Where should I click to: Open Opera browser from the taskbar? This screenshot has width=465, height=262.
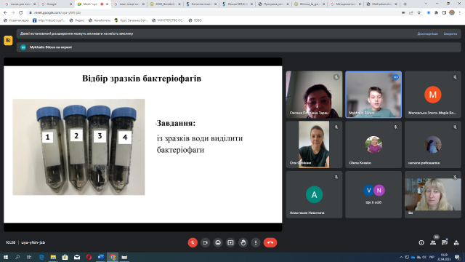[89, 257]
